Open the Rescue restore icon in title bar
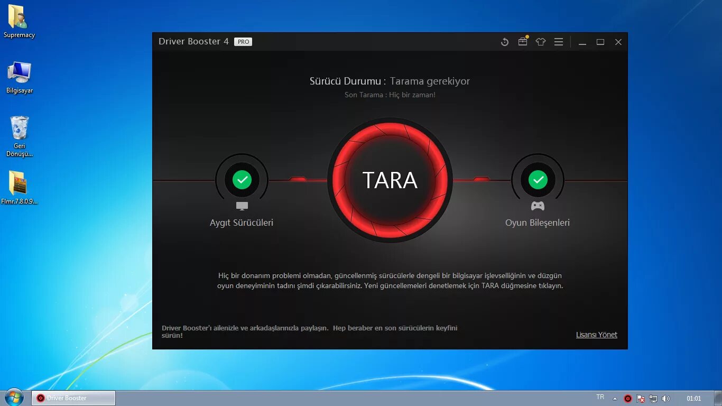722x406 pixels. tap(505, 42)
